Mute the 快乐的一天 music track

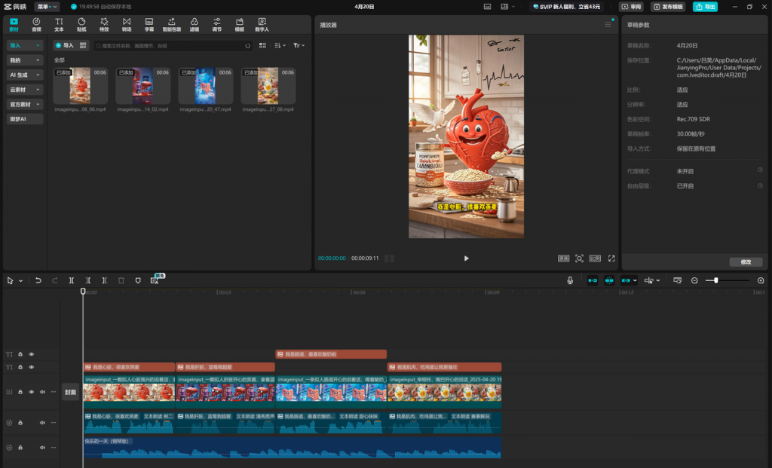(42, 448)
